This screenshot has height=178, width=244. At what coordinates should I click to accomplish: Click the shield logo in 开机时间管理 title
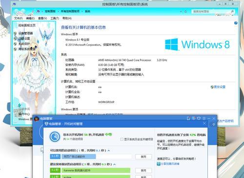tap(46, 124)
